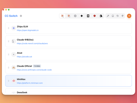Click the badge next to Claude Official

tap(37, 66)
